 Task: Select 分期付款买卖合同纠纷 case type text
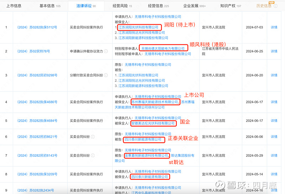(x=86, y=75)
